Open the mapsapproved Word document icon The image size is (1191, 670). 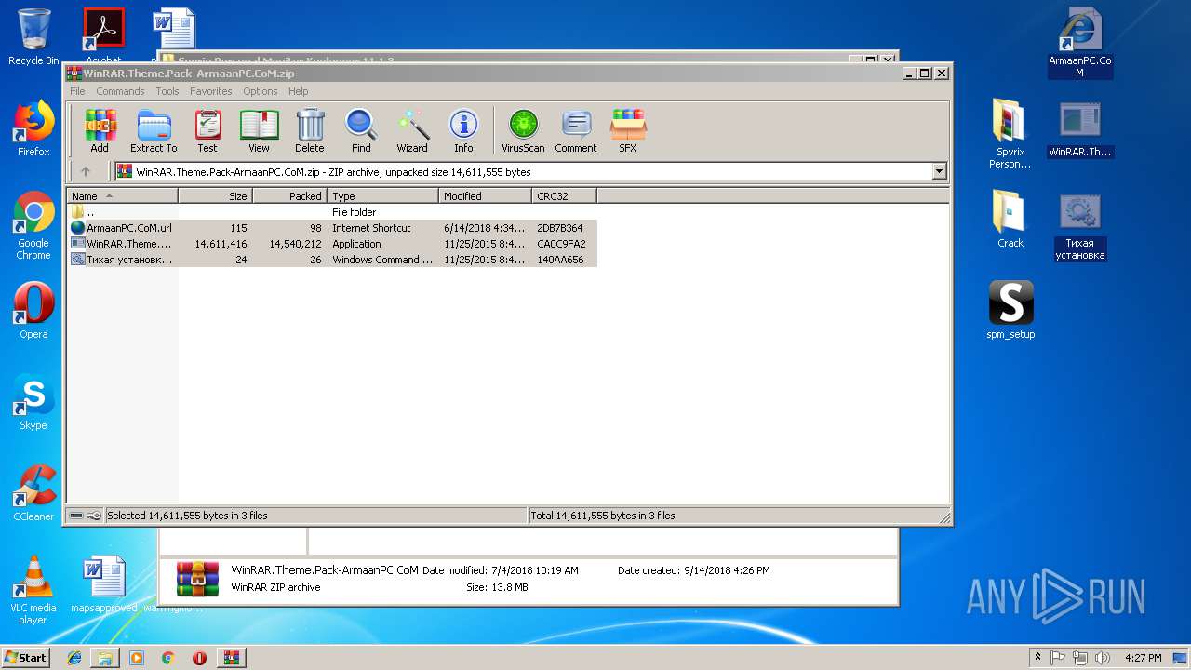[104, 584]
